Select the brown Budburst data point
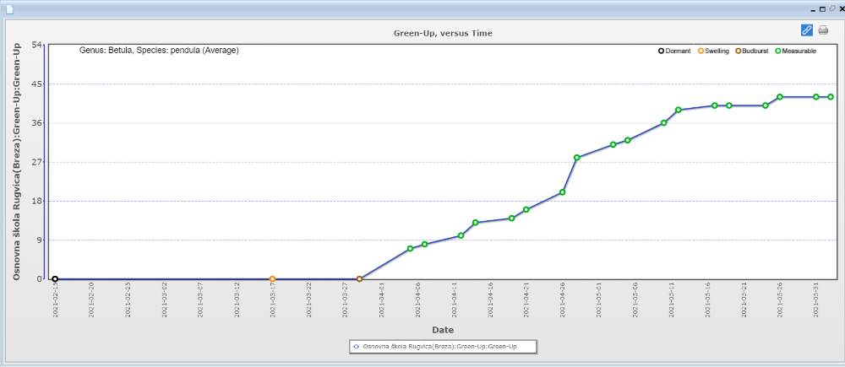Image resolution: width=845 pixels, height=367 pixels. tap(359, 278)
